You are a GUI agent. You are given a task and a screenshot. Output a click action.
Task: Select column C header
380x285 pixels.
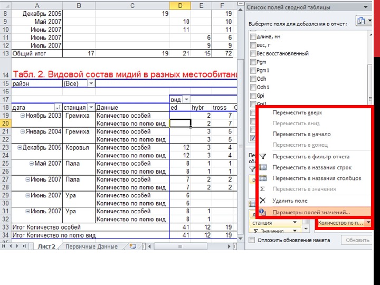point(132,6)
